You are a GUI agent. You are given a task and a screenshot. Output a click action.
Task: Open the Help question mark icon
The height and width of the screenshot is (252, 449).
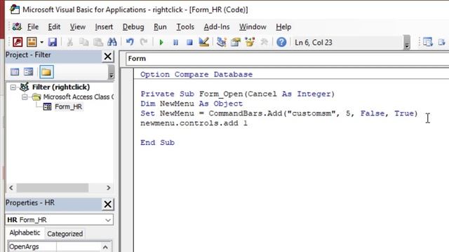coord(281,42)
